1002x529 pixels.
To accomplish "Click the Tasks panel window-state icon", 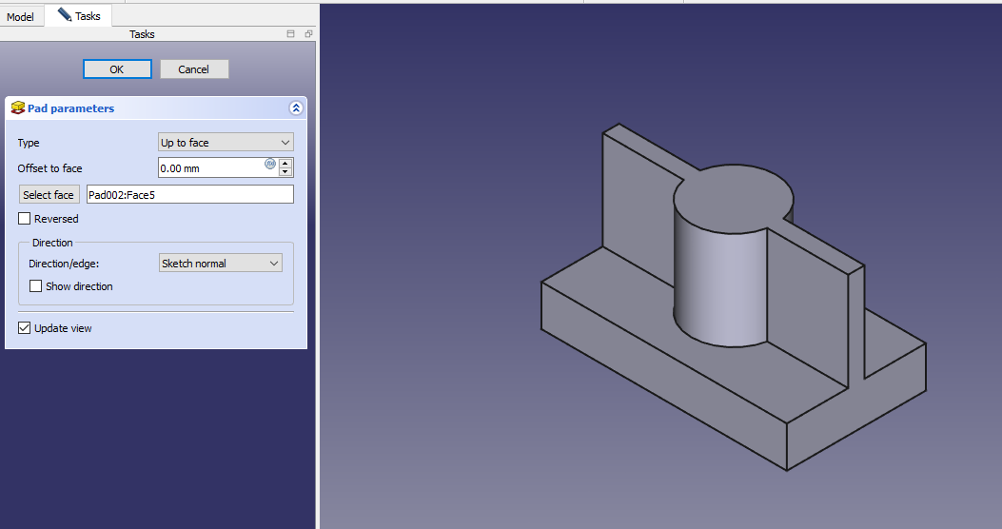I will (291, 34).
